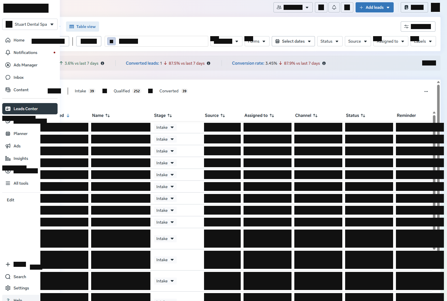Image resolution: width=447 pixels, height=301 pixels.
Task: Open the filter sliders button
Action: (x=418, y=27)
